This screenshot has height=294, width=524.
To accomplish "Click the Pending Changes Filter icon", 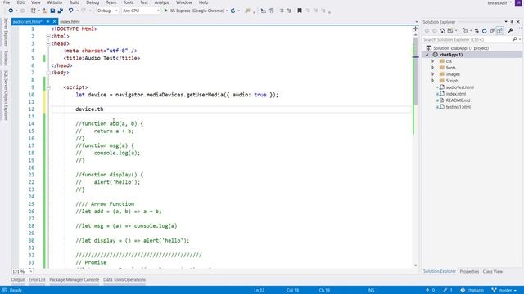I will 465,31.
